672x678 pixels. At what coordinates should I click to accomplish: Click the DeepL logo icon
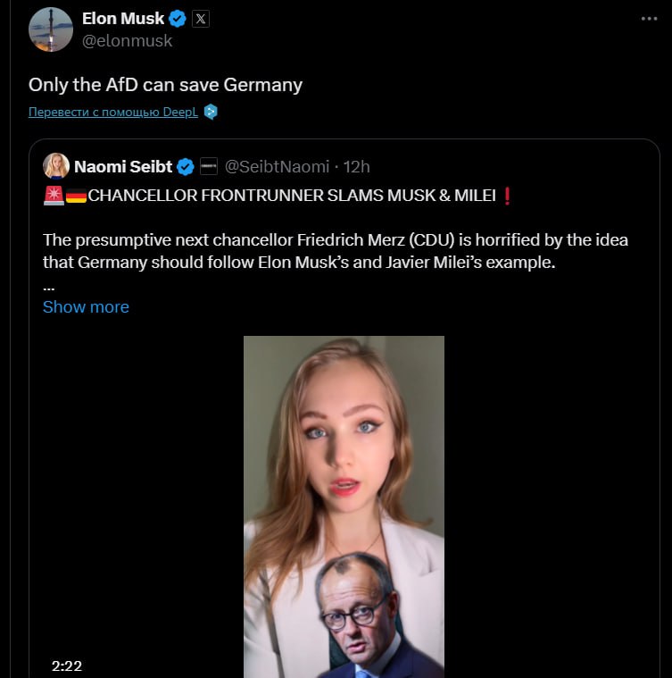tap(211, 112)
